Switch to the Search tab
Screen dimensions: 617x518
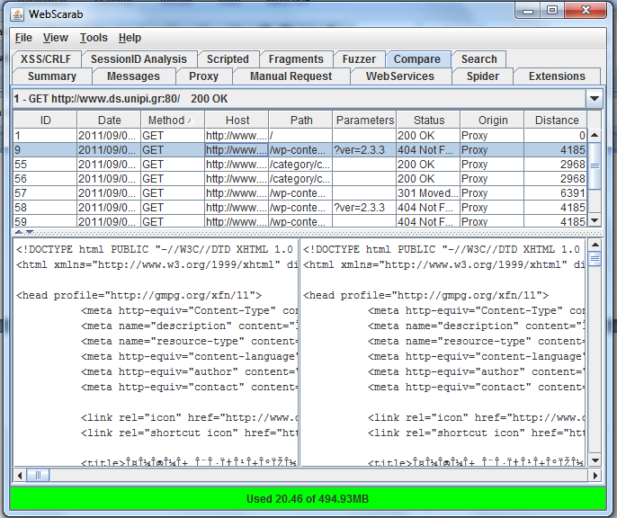click(478, 59)
